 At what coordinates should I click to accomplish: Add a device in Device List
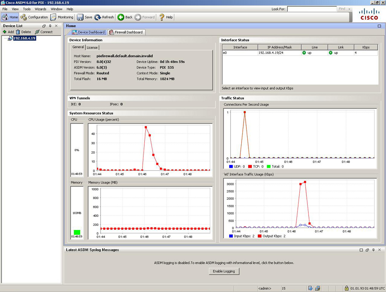(x=8, y=32)
